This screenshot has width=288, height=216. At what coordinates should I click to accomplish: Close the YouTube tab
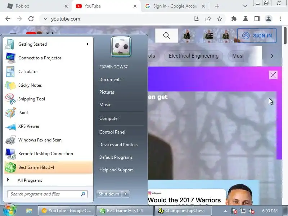pyautogui.click(x=135, y=6)
